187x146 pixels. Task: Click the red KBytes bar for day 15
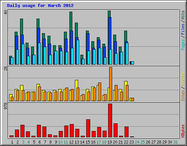[88, 128]
